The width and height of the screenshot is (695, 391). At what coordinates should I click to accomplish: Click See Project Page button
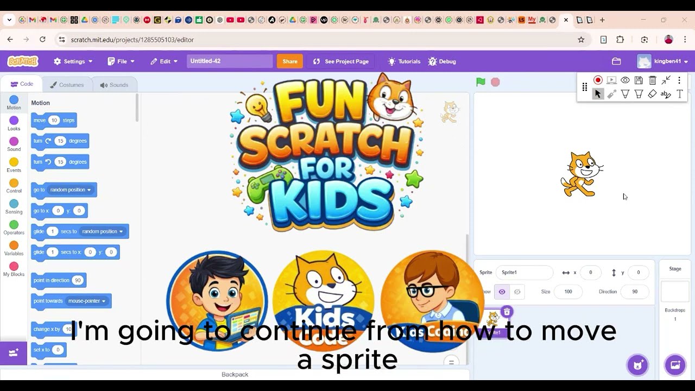pyautogui.click(x=341, y=61)
